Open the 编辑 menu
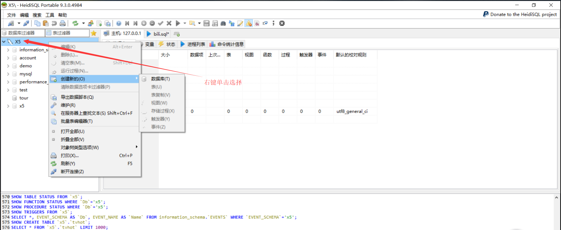This screenshot has width=561, height=230. click(x=24, y=15)
